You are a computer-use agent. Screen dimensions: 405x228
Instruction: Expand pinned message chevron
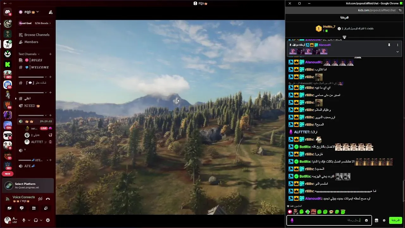click(397, 52)
